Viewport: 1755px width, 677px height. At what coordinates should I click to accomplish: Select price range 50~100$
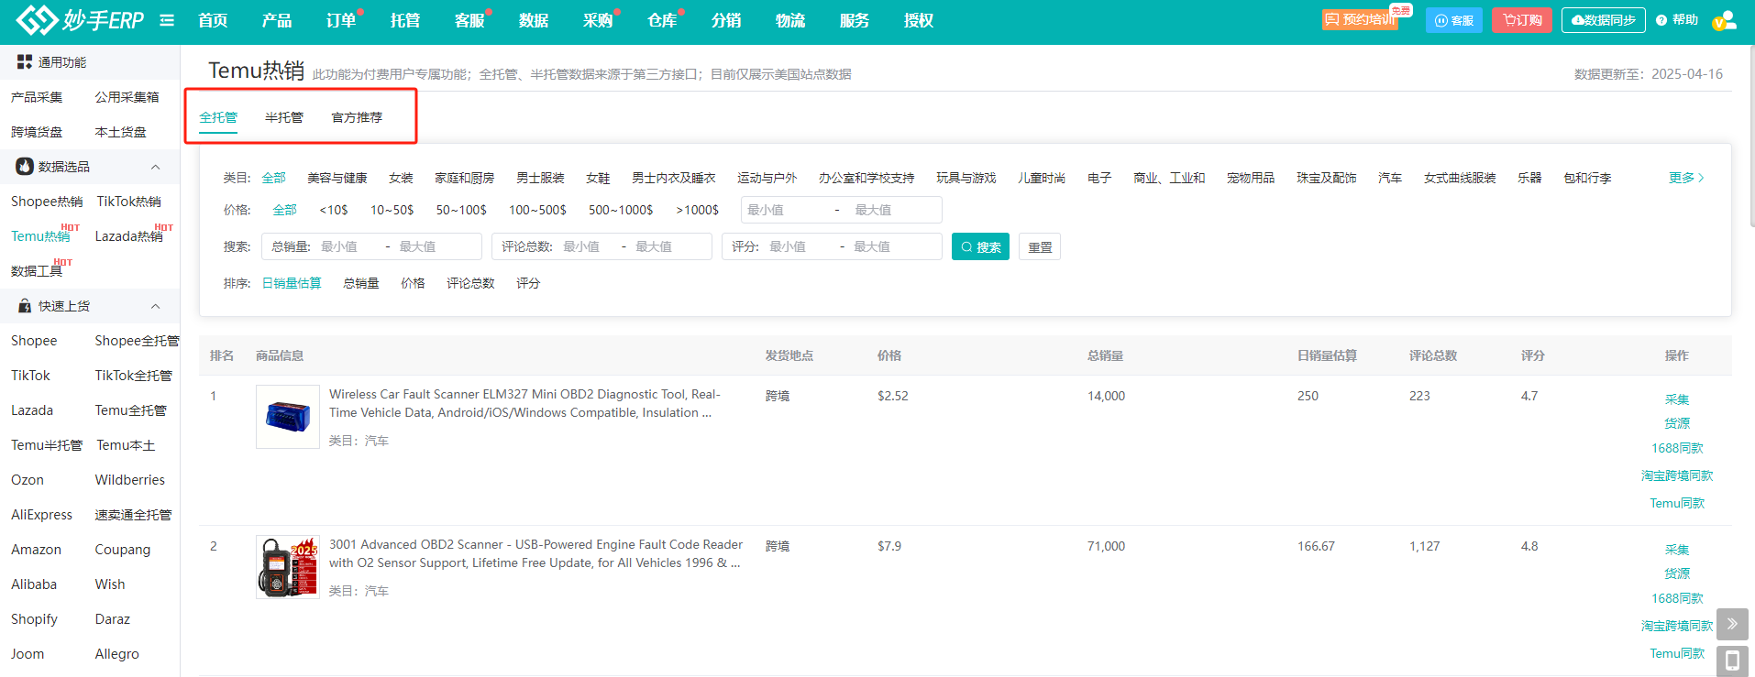point(461,210)
